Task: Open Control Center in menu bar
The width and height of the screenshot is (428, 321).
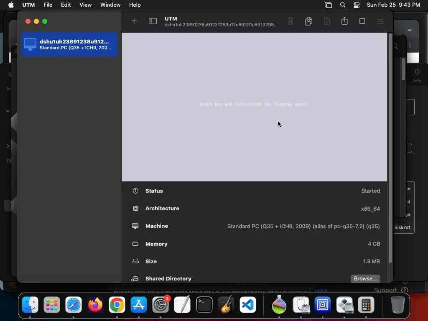Action: coord(356,5)
